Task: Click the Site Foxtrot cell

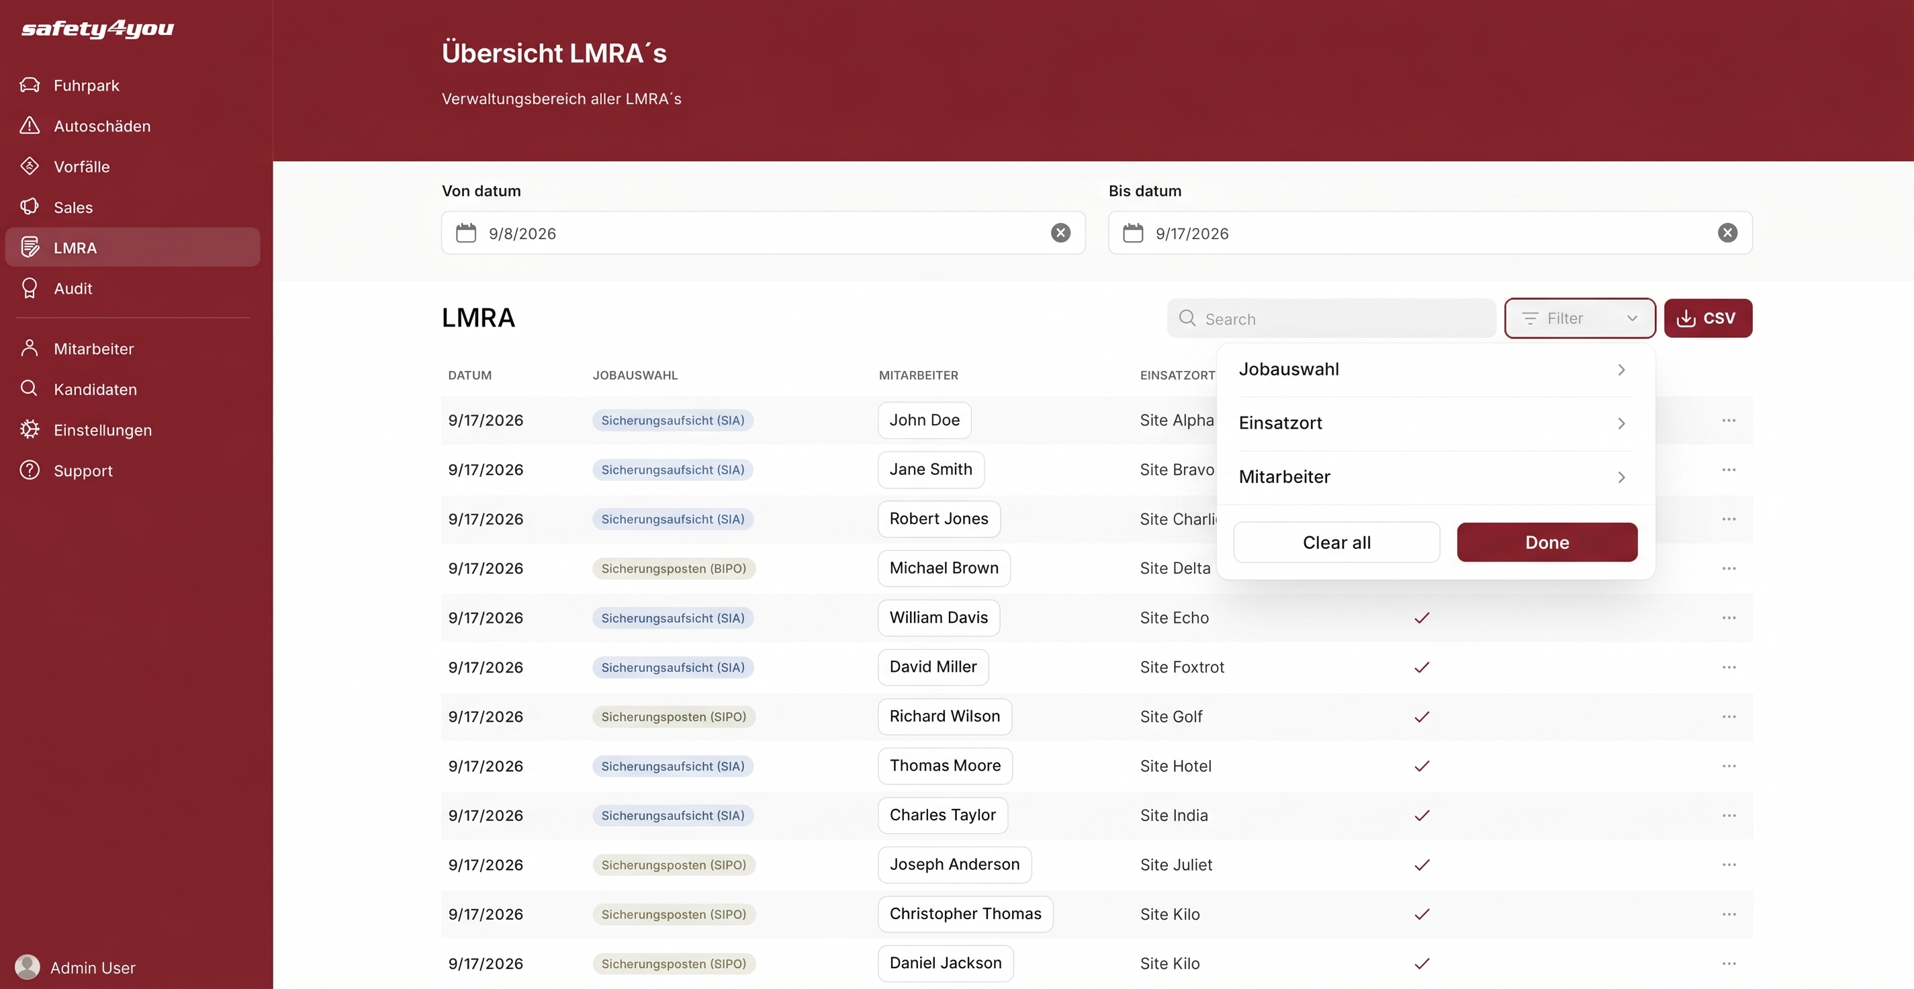Action: coord(1182,667)
